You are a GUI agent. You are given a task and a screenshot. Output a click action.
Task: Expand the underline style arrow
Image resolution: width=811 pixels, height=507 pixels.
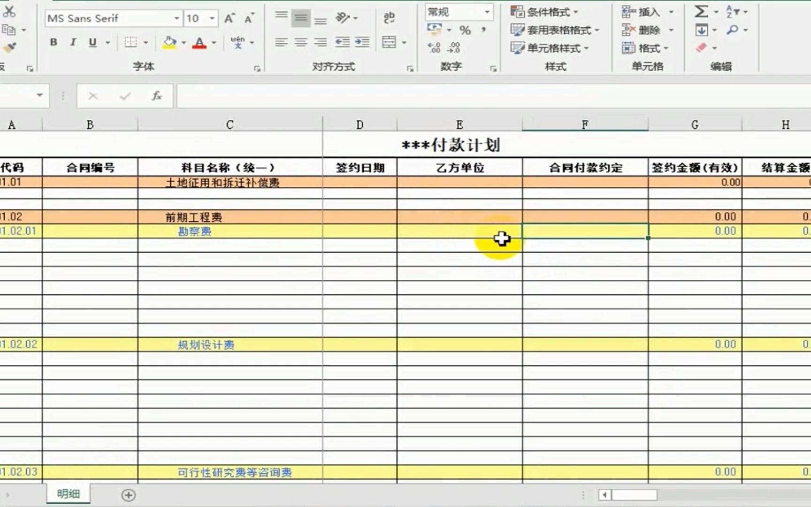click(108, 43)
